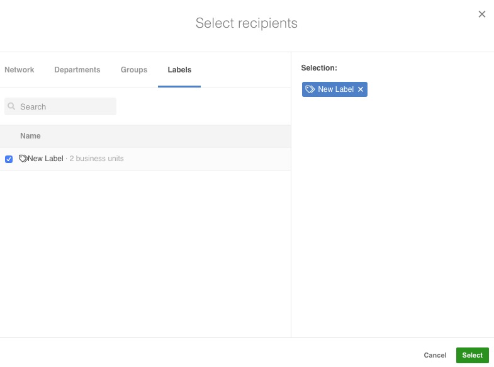Click the New Label row name
This screenshot has height=367, width=494.
click(45, 159)
